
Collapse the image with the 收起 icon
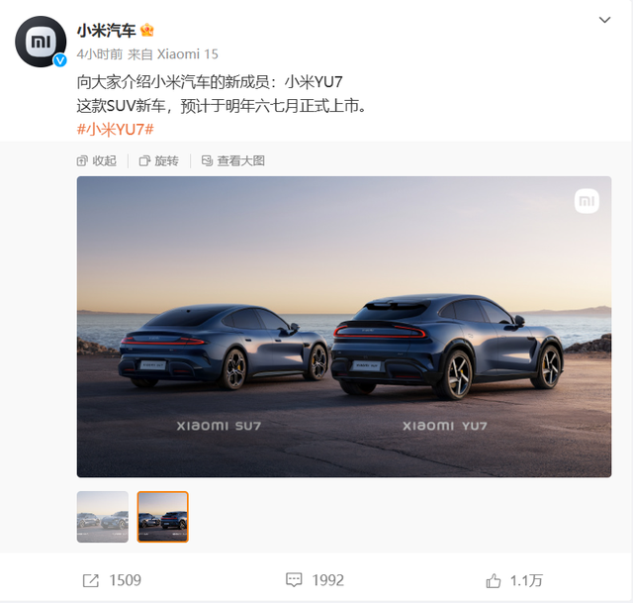(x=82, y=161)
